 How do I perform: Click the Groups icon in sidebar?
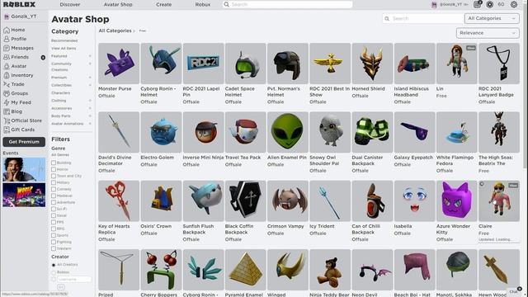pos(7,93)
